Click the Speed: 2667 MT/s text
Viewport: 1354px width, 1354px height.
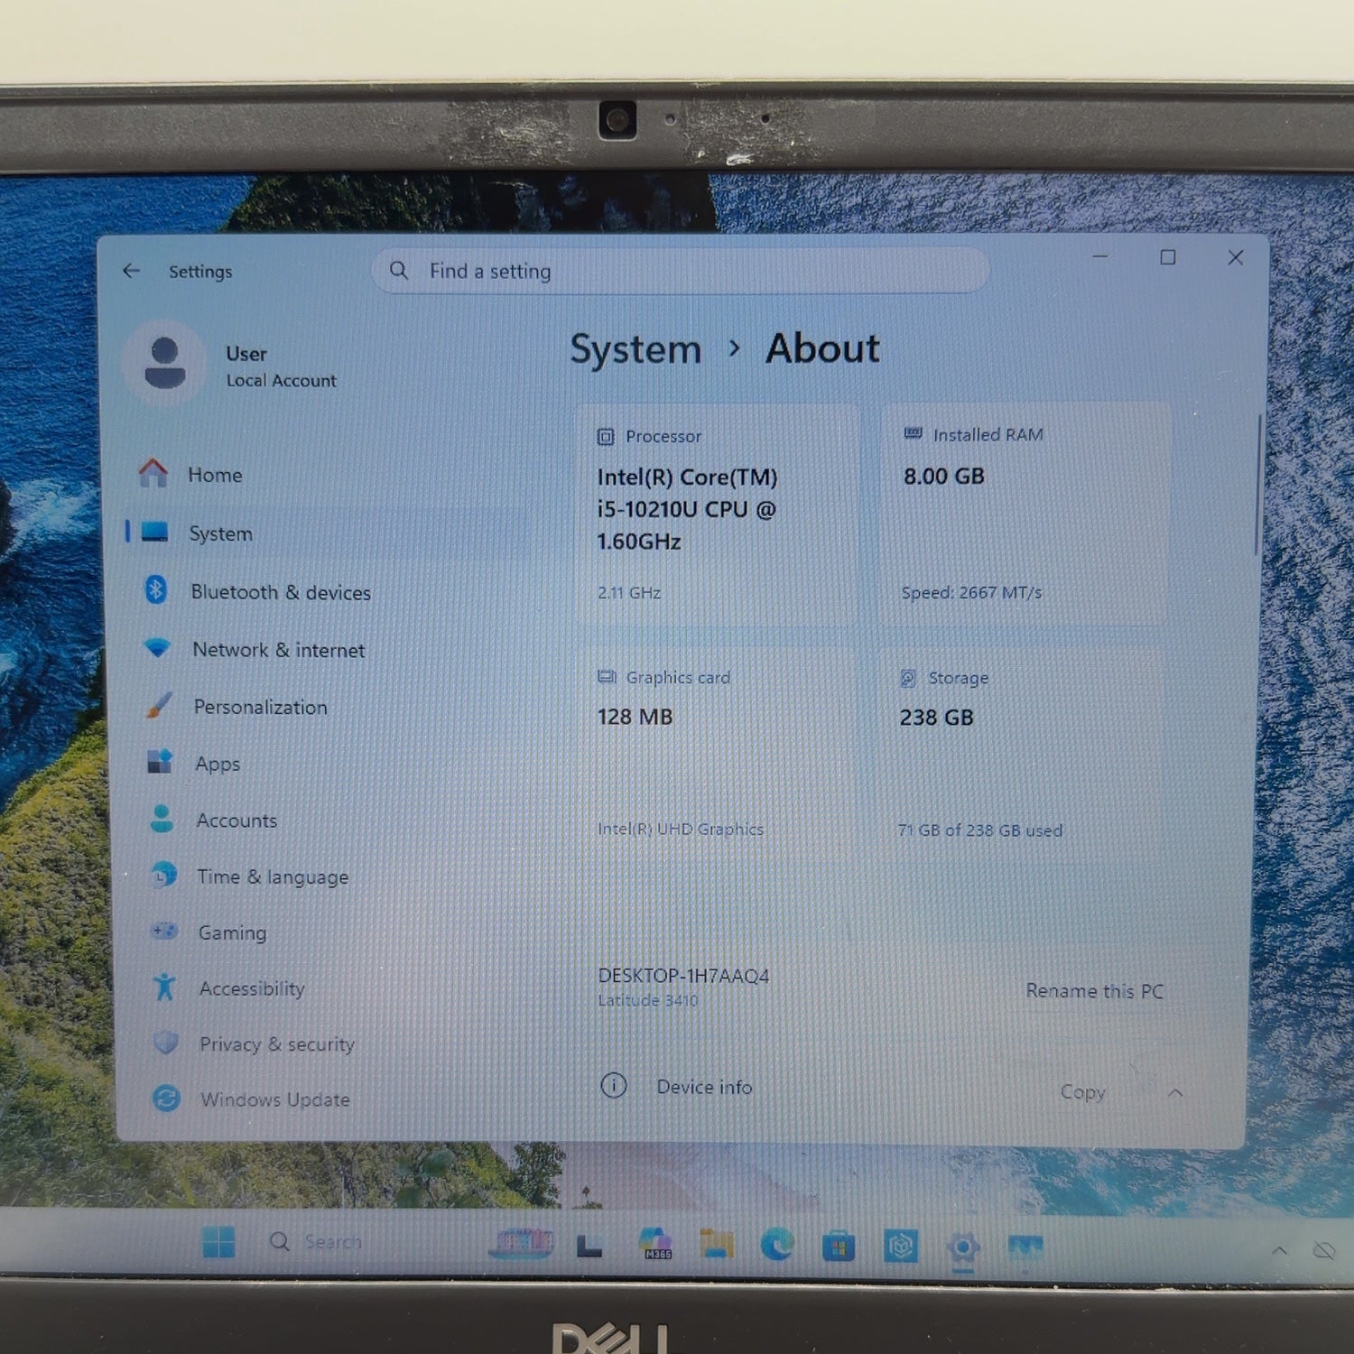tap(971, 592)
